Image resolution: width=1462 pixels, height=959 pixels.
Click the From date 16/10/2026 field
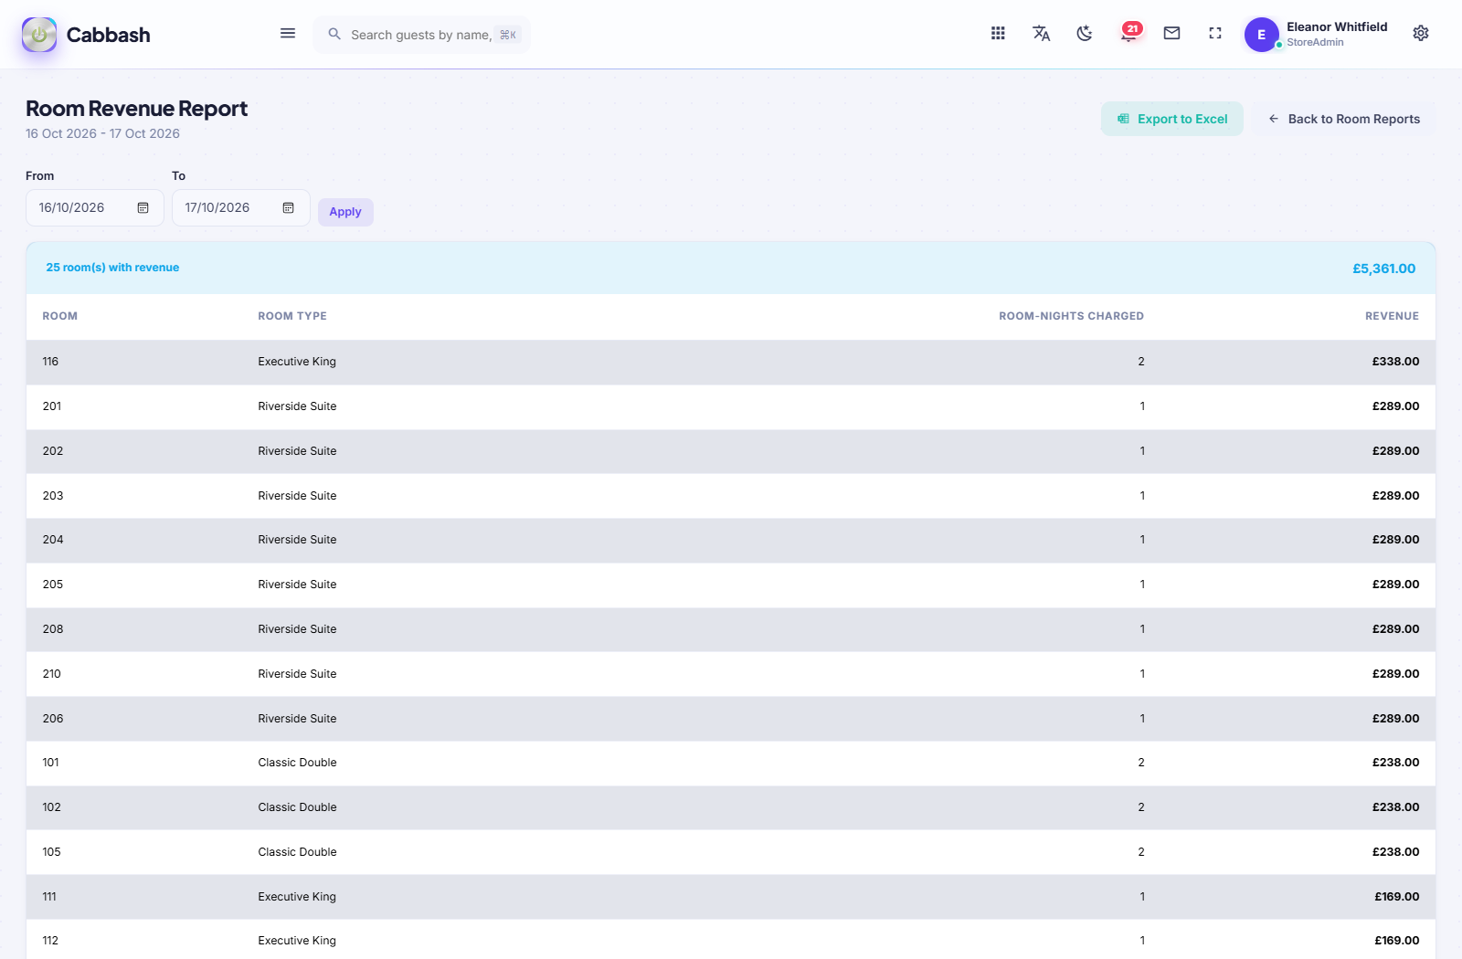point(95,208)
